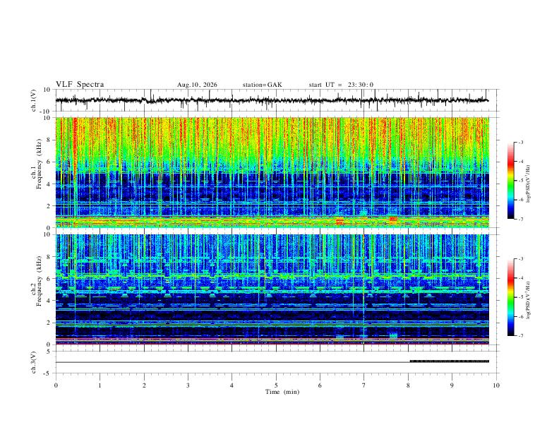Click the -3 label on the upper color scale

coord(520,142)
